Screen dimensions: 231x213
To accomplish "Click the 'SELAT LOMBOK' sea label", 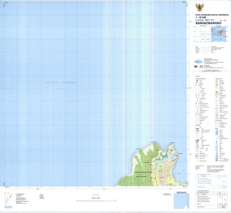I will pos(61,83).
